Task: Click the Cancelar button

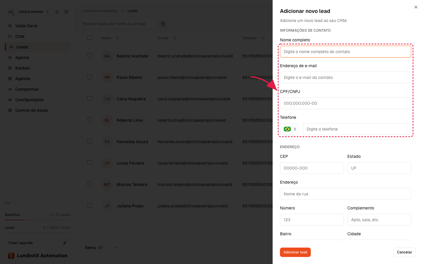Action: [x=404, y=252]
